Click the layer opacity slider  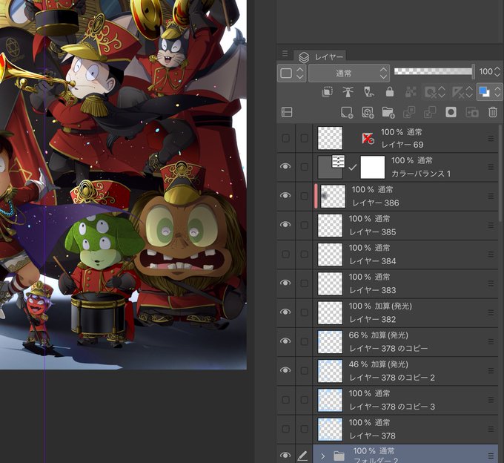[434, 71]
